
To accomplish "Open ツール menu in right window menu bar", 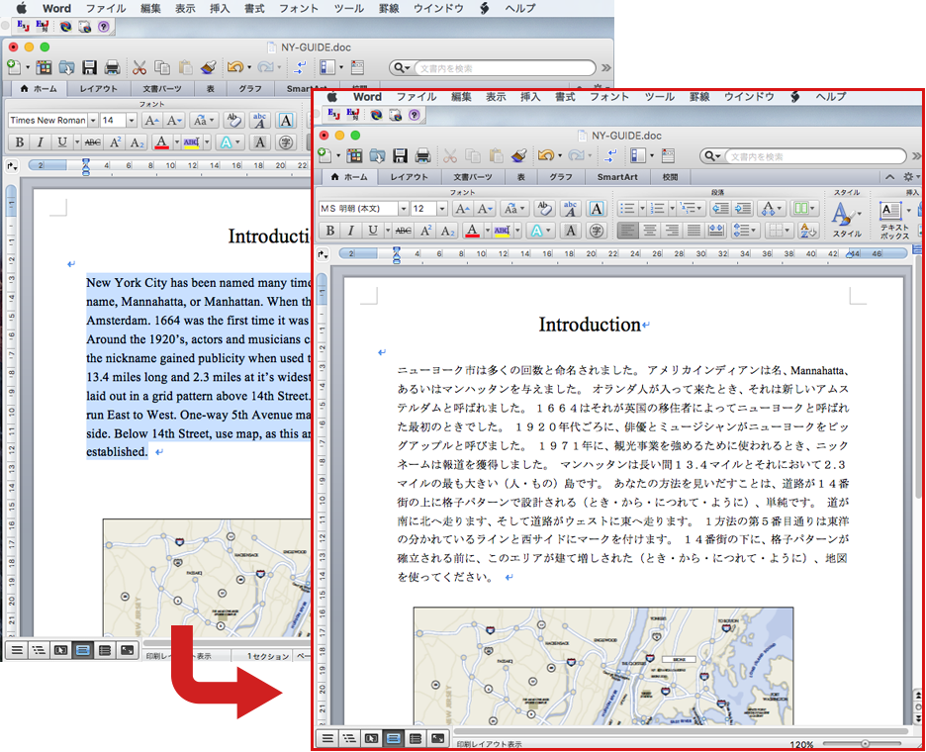I will click(659, 96).
